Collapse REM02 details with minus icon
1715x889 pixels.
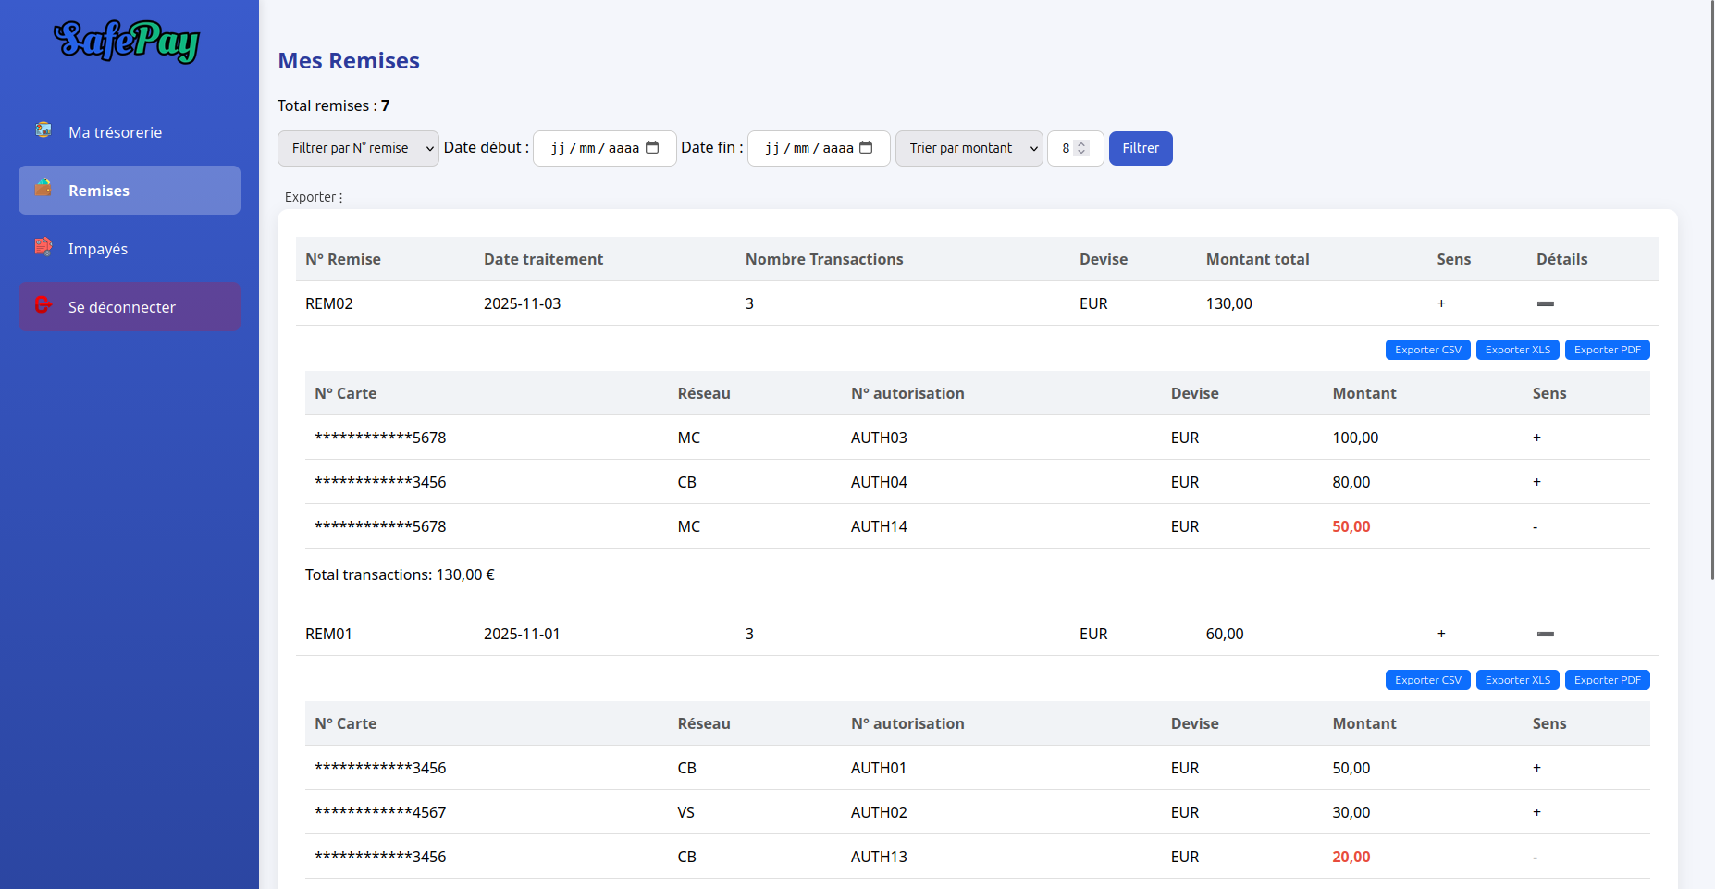(x=1545, y=303)
